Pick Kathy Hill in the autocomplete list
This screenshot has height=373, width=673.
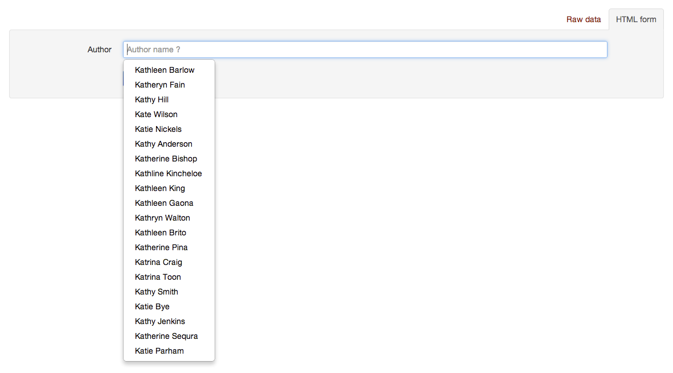coord(151,100)
